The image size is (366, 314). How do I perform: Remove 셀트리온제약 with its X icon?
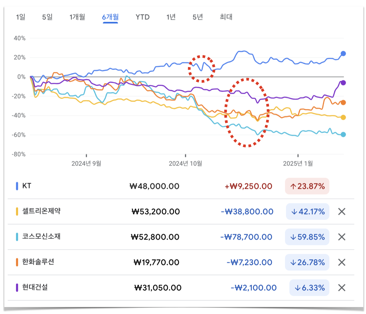342,211
